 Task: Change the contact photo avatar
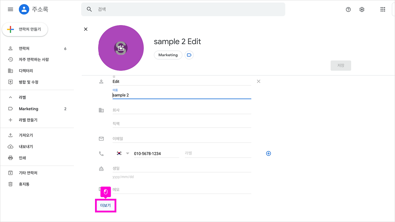121,48
